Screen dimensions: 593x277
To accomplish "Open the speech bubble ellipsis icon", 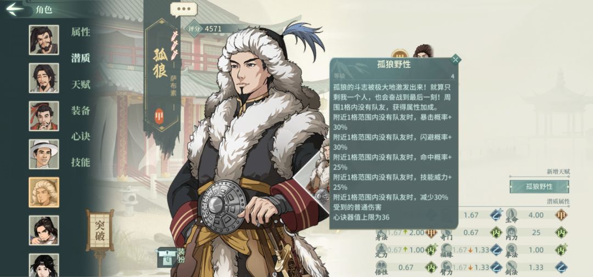I will tap(184, 9).
